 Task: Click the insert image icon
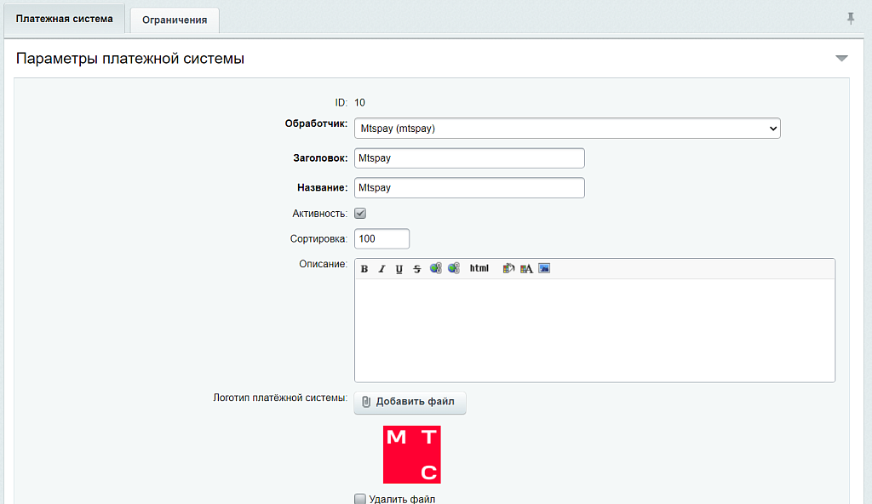tap(544, 268)
